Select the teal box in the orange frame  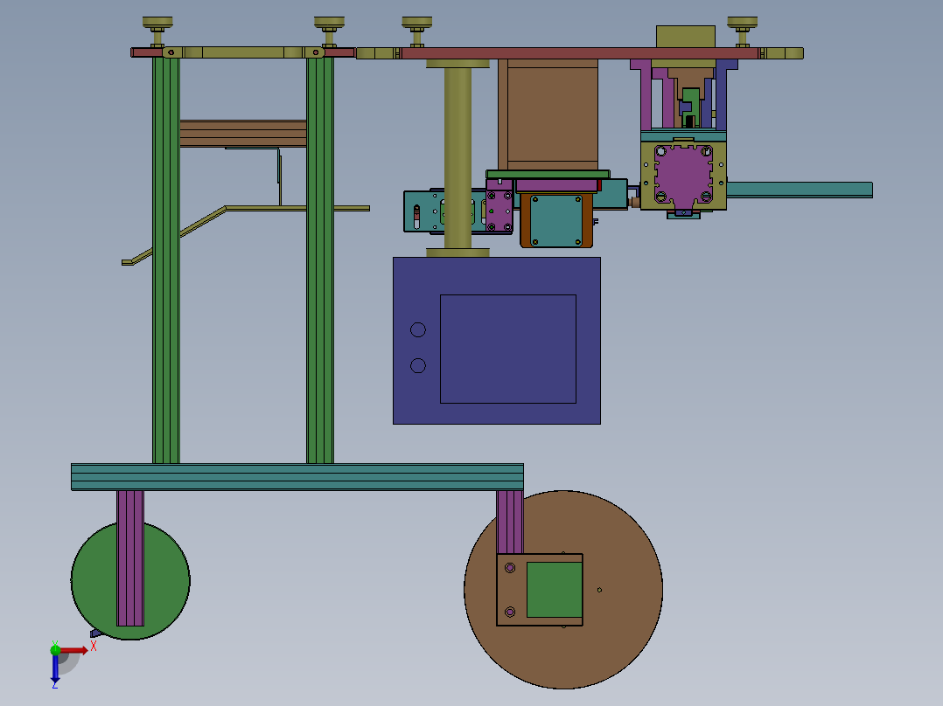556,220
